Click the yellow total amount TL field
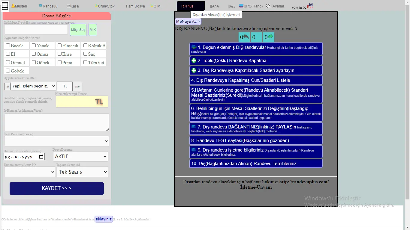The width and height of the screenshot is (410, 230). (82, 102)
